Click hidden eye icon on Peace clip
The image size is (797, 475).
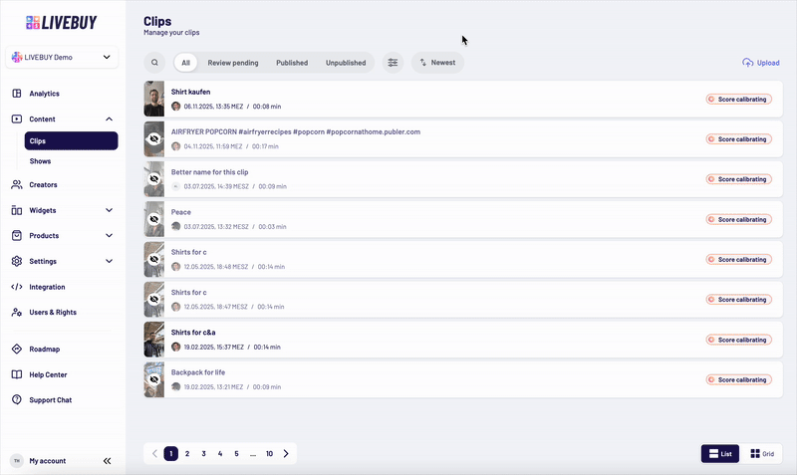tap(153, 218)
